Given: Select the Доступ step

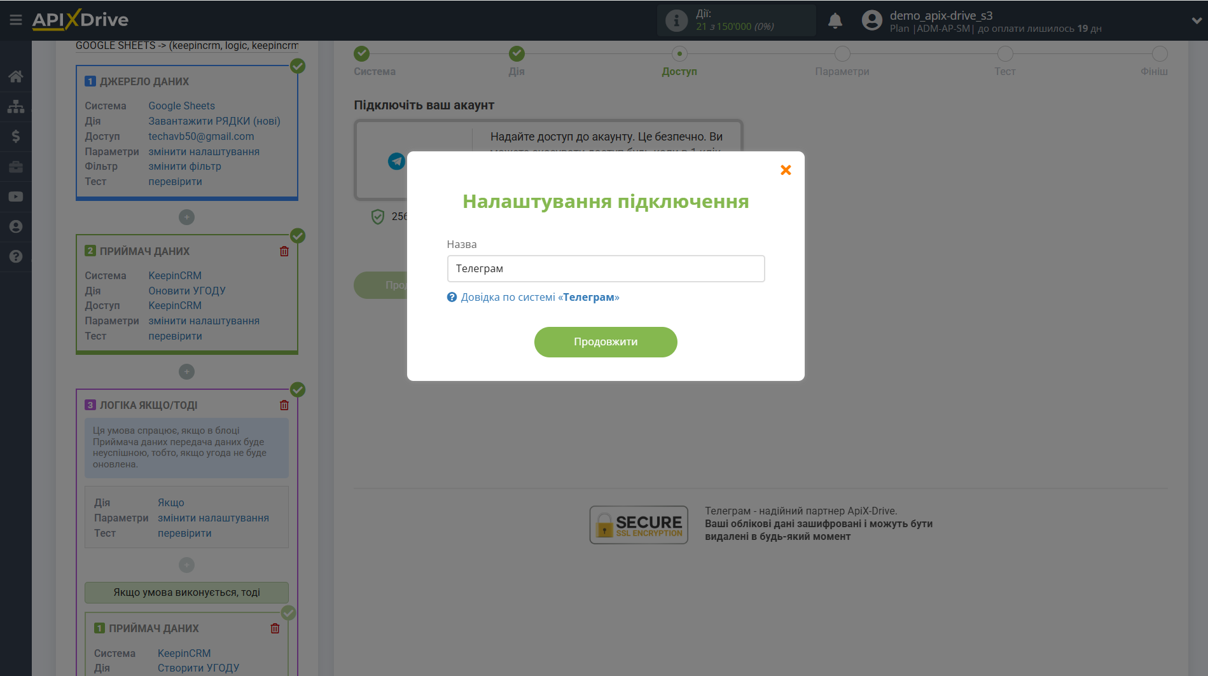Looking at the screenshot, I should [679, 53].
